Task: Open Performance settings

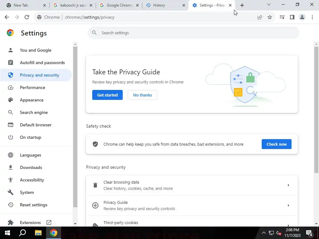Action: [36, 87]
